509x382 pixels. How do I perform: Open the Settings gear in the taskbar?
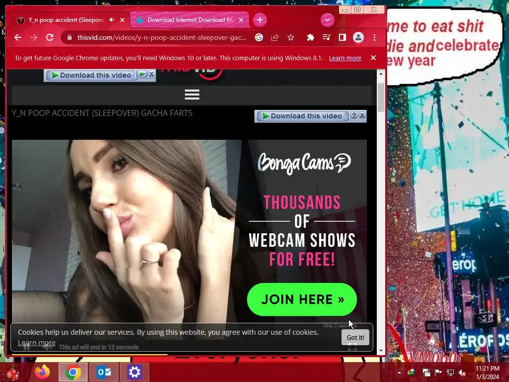(x=134, y=372)
